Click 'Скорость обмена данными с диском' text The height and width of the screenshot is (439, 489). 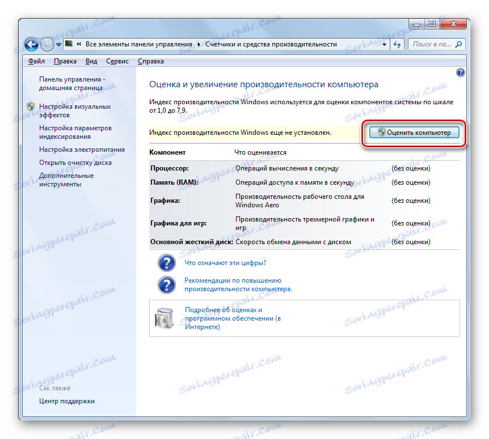[x=293, y=242]
